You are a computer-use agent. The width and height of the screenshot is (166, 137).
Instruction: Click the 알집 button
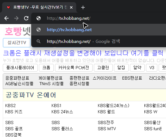click(121, 68)
